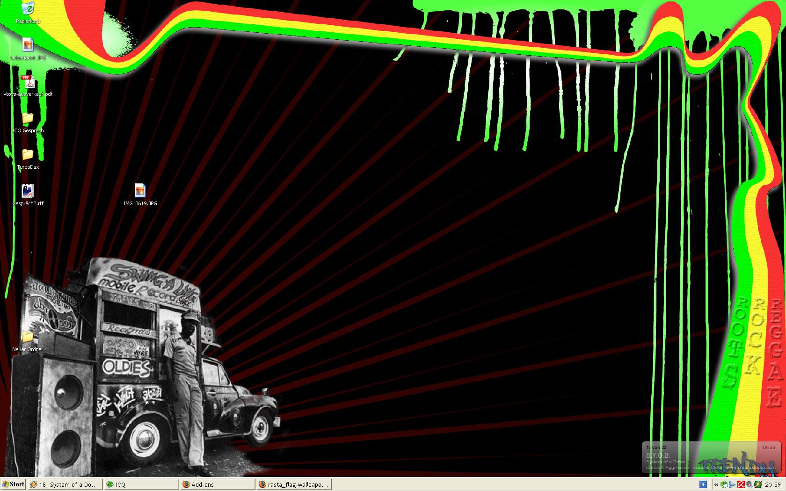This screenshot has width=786, height=491.
Task: Open the Windows Start menu
Action: [x=13, y=484]
